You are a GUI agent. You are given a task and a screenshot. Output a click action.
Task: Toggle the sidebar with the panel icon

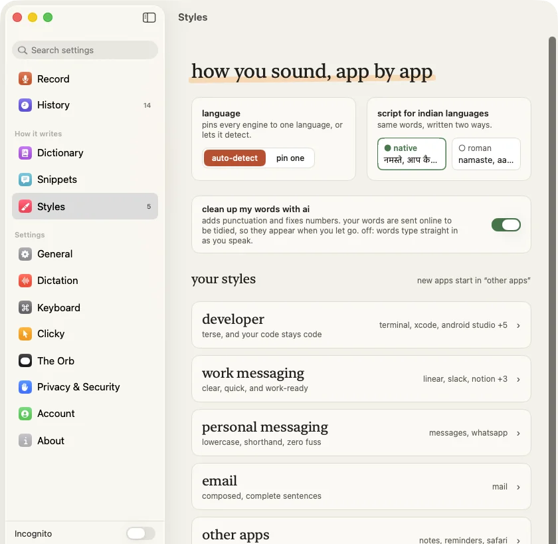point(149,17)
